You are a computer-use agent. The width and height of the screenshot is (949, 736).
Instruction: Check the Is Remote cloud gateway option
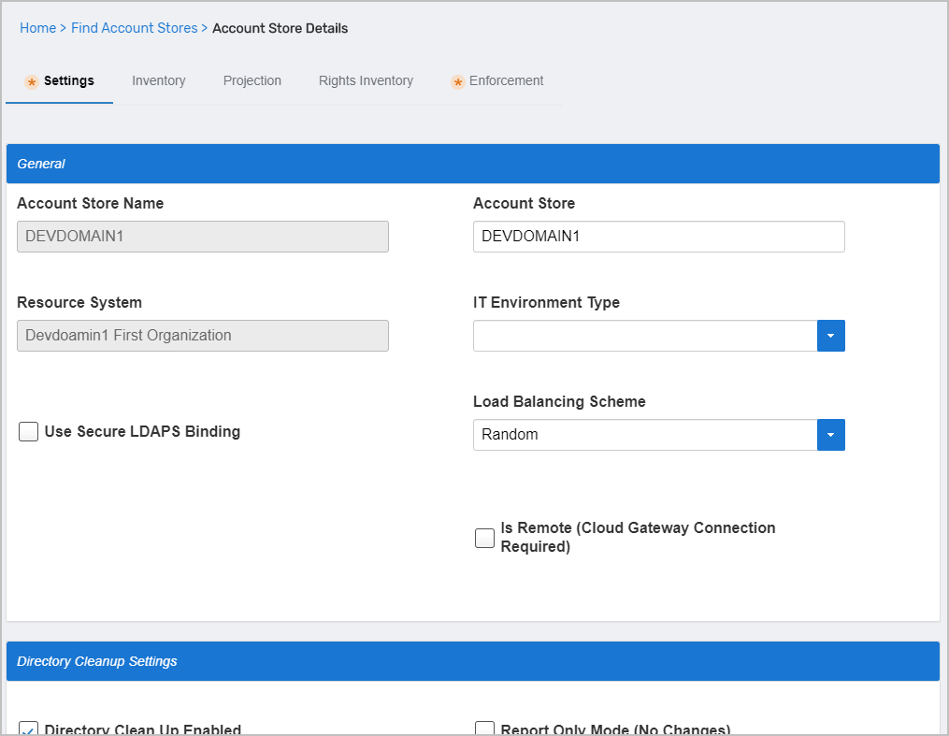[484, 538]
